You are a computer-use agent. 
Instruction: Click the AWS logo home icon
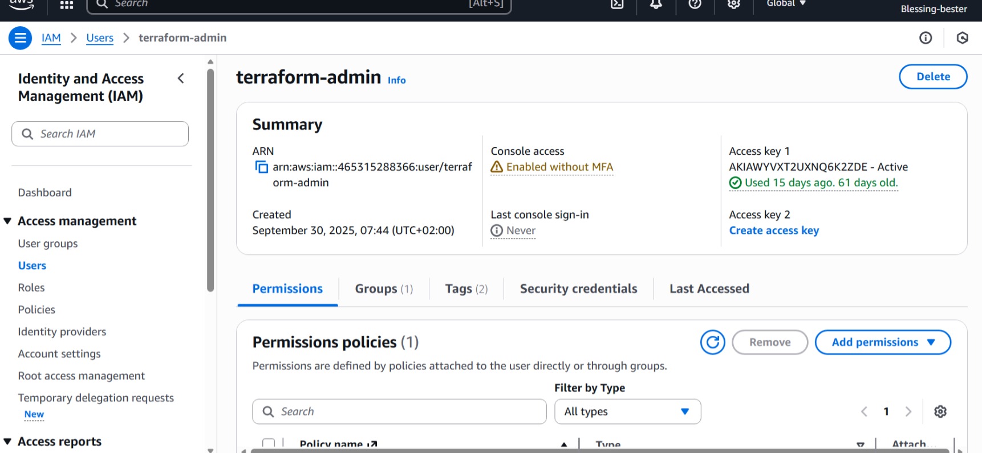point(22,5)
